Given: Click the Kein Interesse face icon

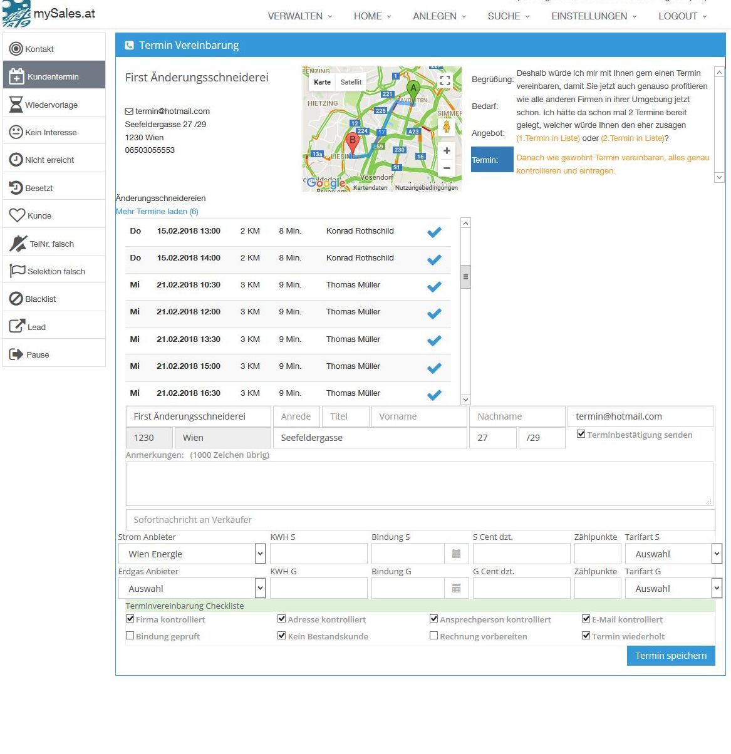Looking at the screenshot, I should (x=16, y=132).
